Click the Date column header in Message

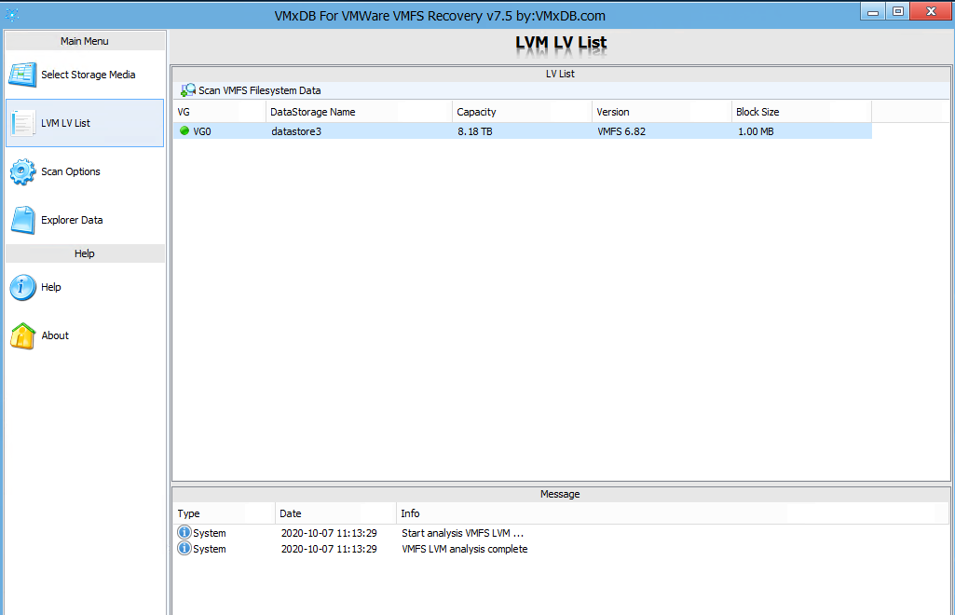pyautogui.click(x=335, y=513)
